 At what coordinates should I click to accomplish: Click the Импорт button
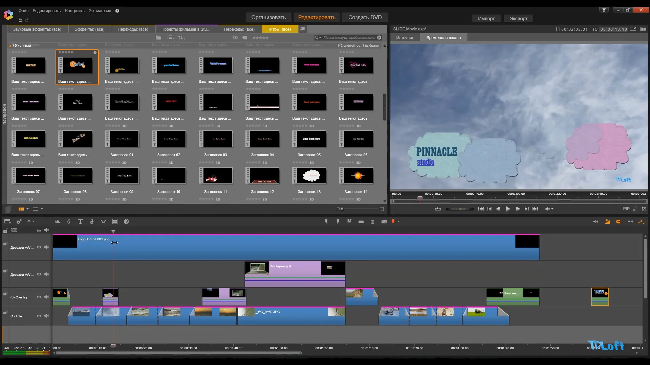point(486,19)
